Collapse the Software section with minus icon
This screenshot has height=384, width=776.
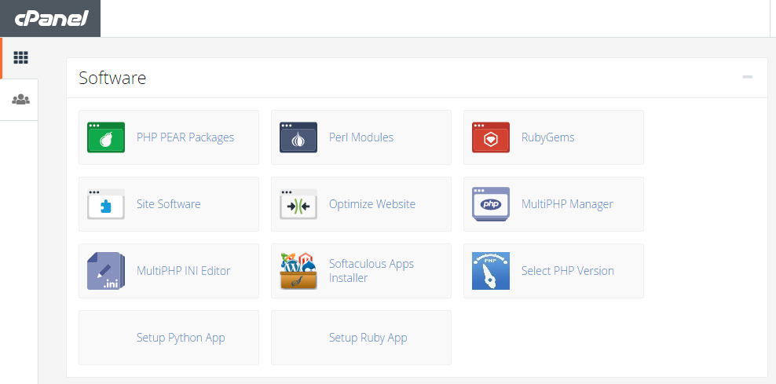pyautogui.click(x=747, y=77)
